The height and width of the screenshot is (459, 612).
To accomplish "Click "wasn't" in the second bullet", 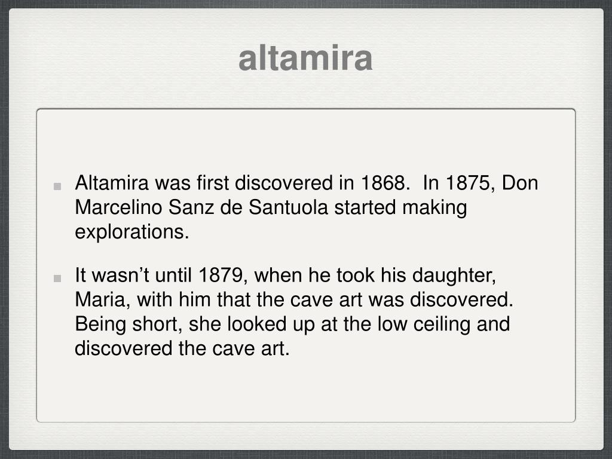I will coord(120,275).
